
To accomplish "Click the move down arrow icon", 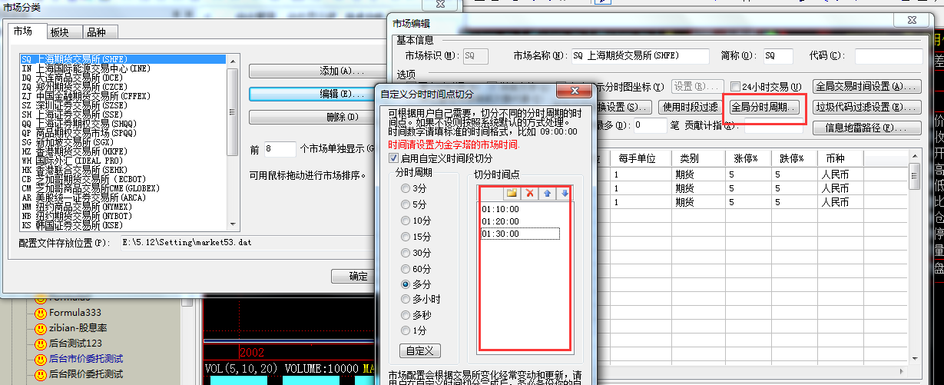I will [565, 193].
